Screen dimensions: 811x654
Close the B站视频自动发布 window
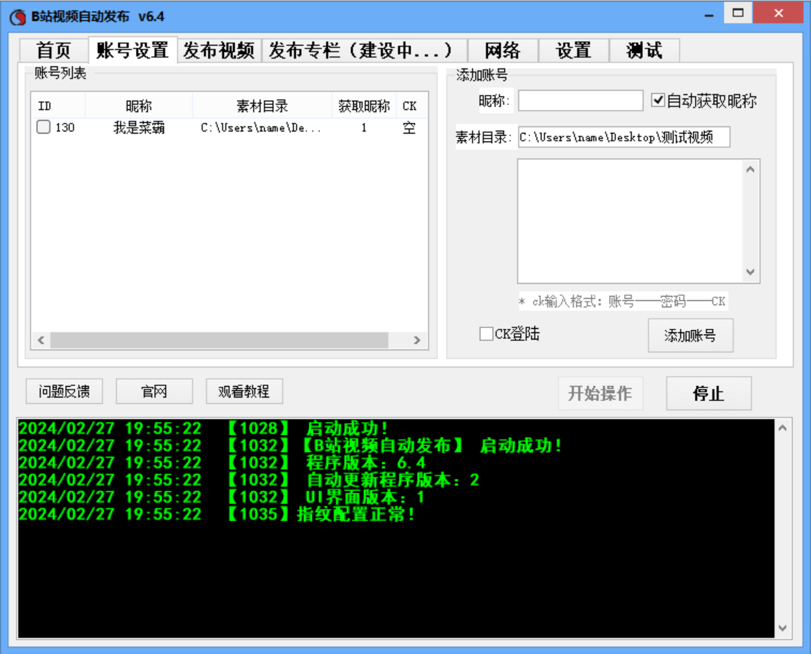[778, 13]
